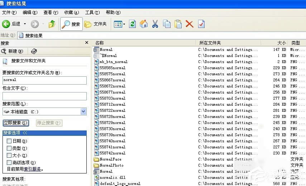Open the Views dropdown arrow in toolbar
306x186 pixels.
pyautogui.click(x=124, y=24)
